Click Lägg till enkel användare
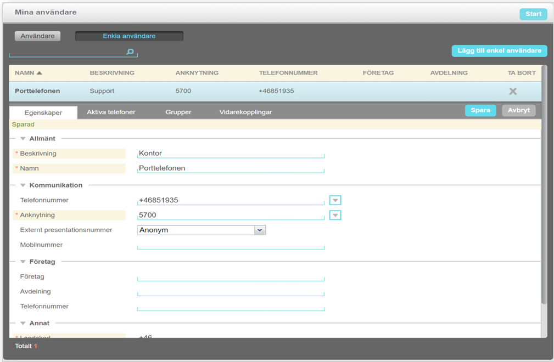Screen dimensions: 554x362 (499, 51)
